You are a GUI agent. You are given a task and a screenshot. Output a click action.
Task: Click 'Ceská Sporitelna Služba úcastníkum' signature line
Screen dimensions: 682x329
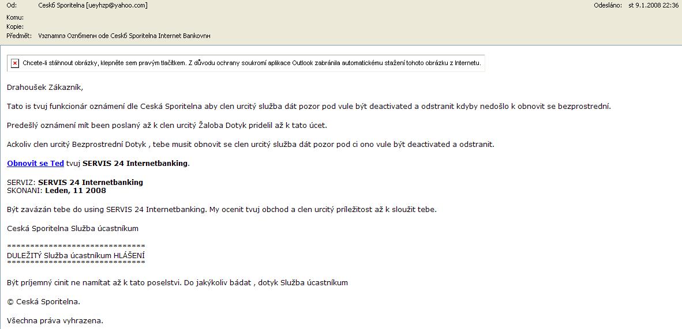(73, 228)
